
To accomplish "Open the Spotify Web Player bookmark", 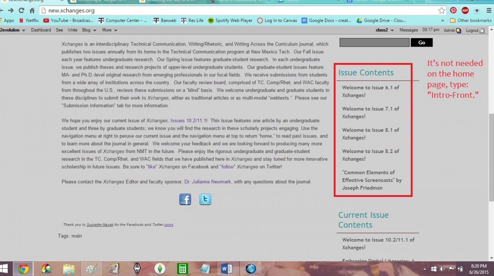I will pyautogui.click(x=230, y=20).
